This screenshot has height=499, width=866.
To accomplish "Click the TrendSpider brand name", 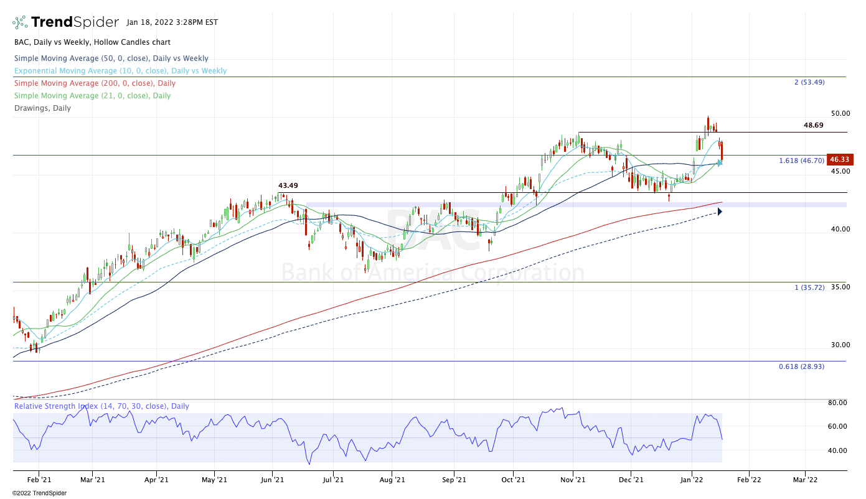I will 75,22.
